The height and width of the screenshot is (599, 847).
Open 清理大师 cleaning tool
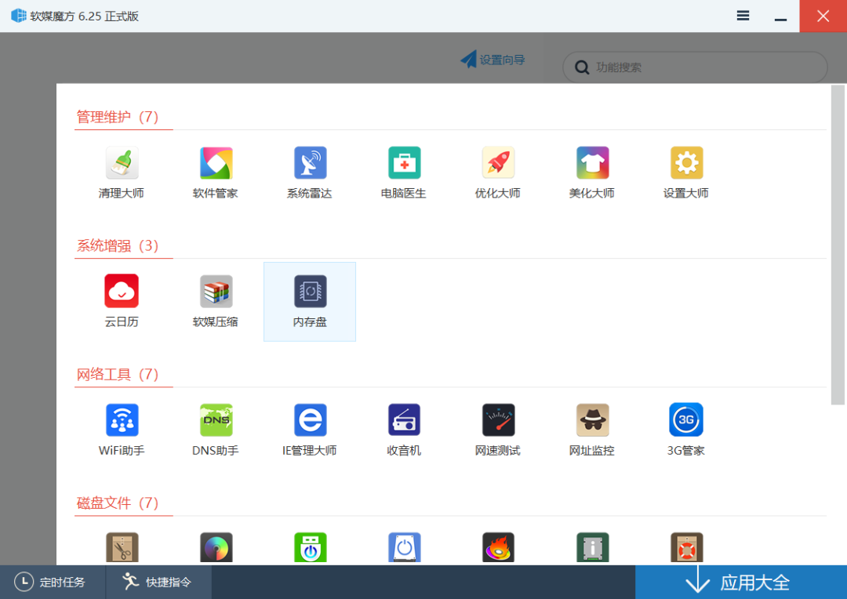click(122, 172)
